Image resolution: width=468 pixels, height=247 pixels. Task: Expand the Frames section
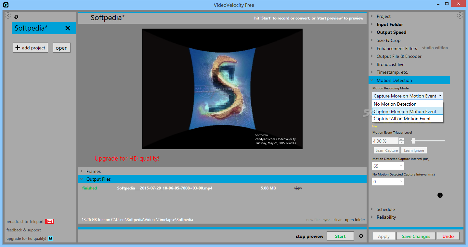pos(222,171)
